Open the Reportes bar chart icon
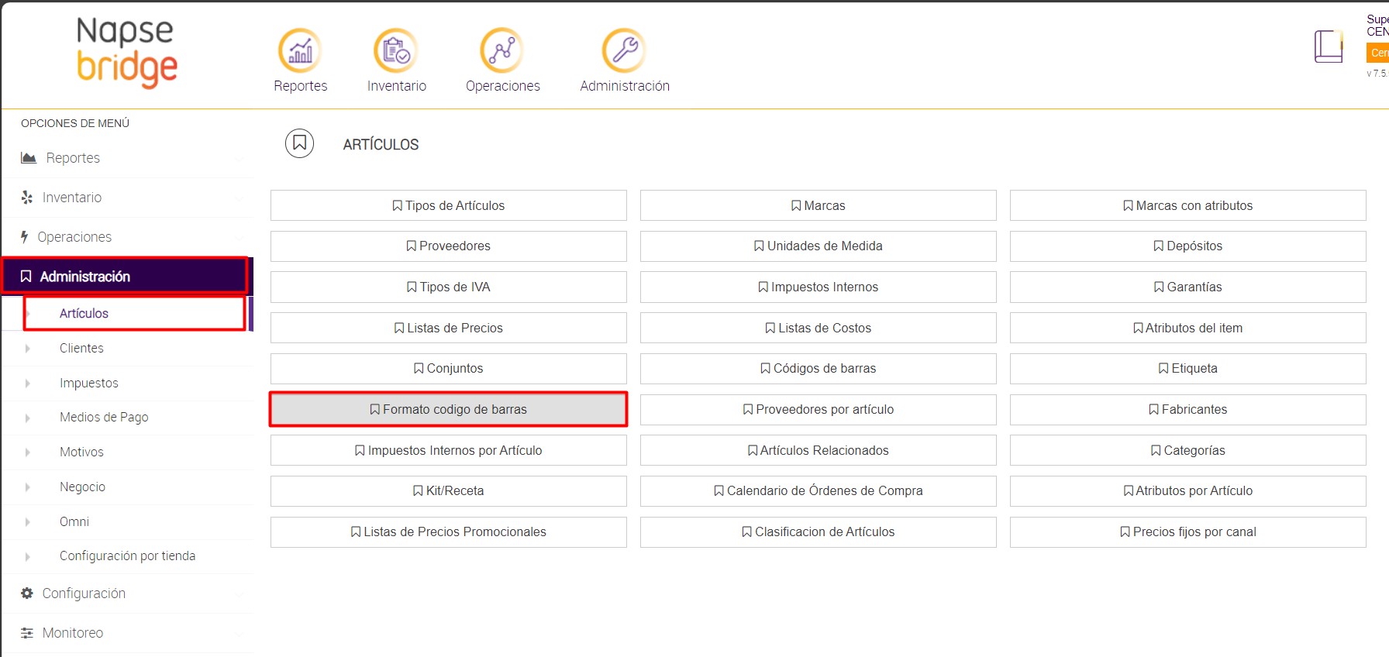The height and width of the screenshot is (657, 1389). [x=300, y=50]
